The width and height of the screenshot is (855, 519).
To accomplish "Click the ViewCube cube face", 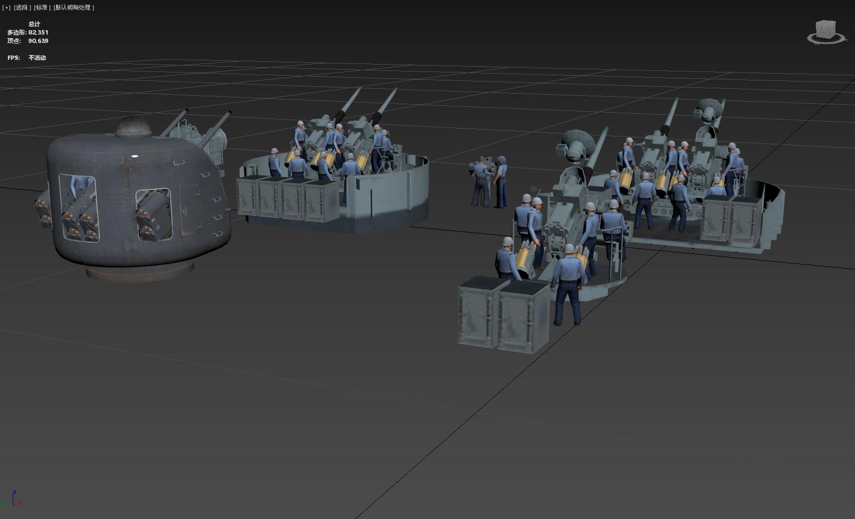I will click(x=825, y=29).
